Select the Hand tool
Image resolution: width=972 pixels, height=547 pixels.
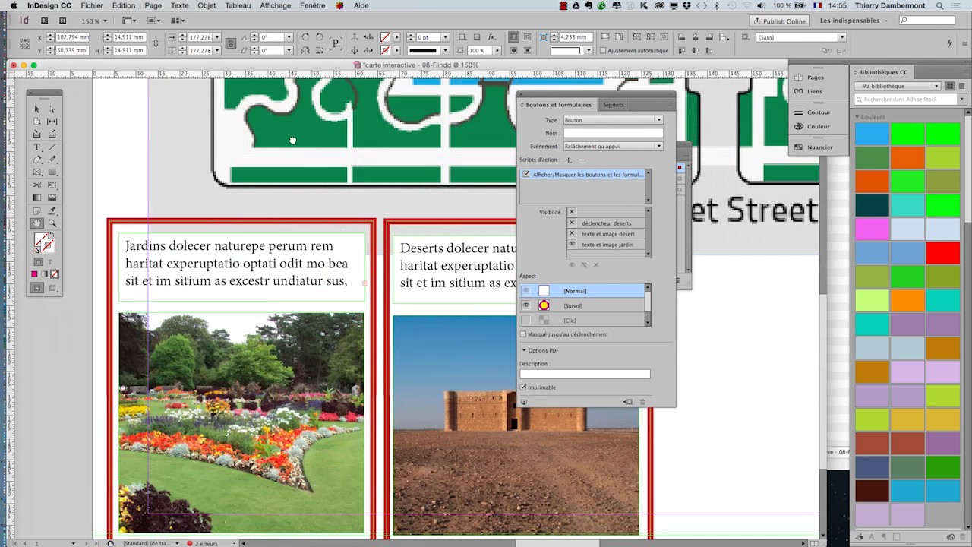(38, 222)
